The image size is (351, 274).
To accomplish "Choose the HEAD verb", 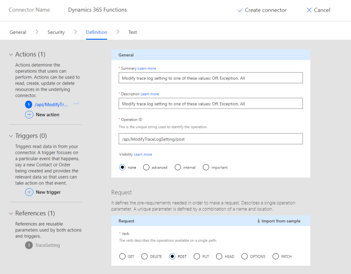I will [219, 257].
